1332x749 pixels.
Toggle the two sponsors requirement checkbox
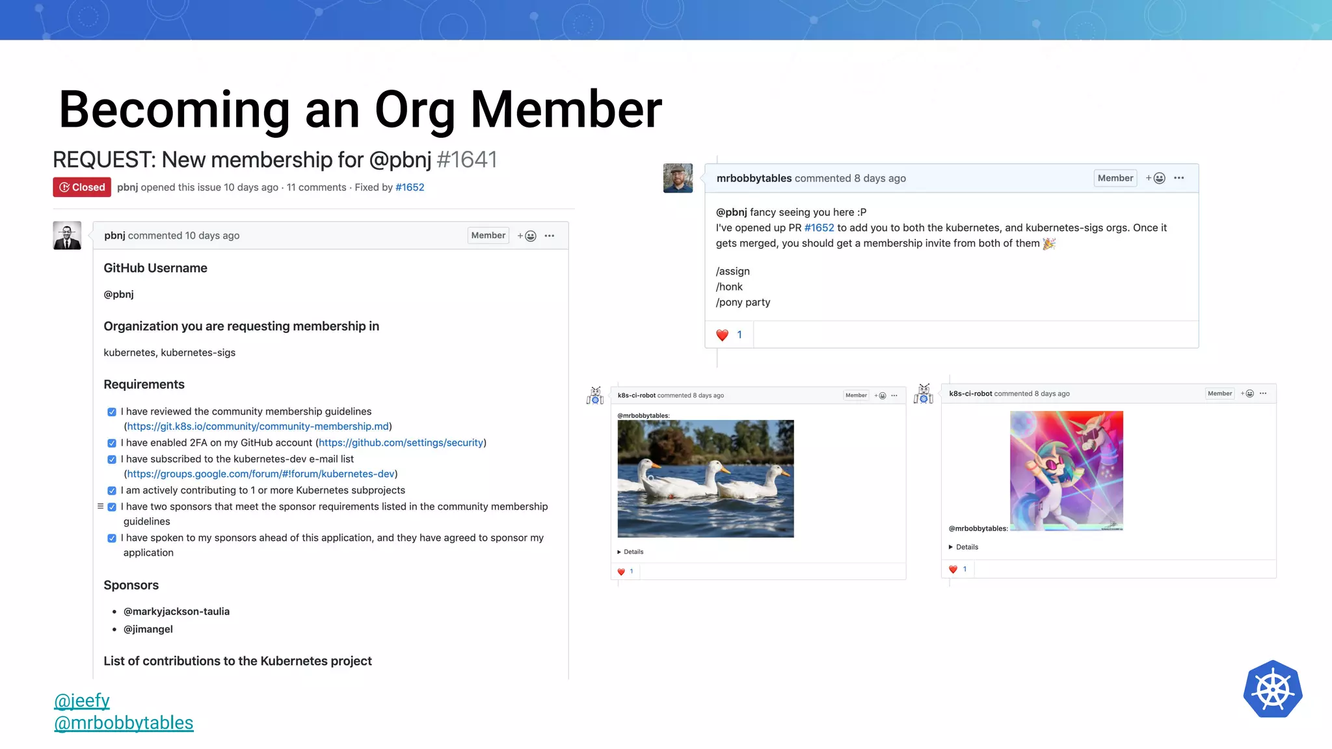[112, 506]
